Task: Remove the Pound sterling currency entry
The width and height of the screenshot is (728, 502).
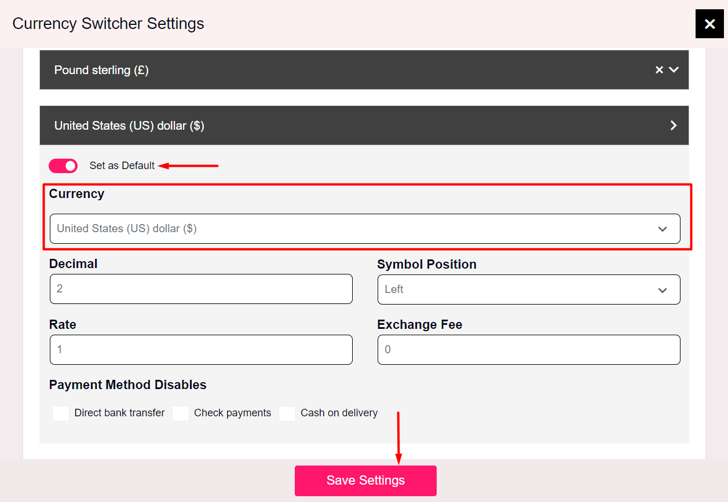Action: click(x=659, y=69)
